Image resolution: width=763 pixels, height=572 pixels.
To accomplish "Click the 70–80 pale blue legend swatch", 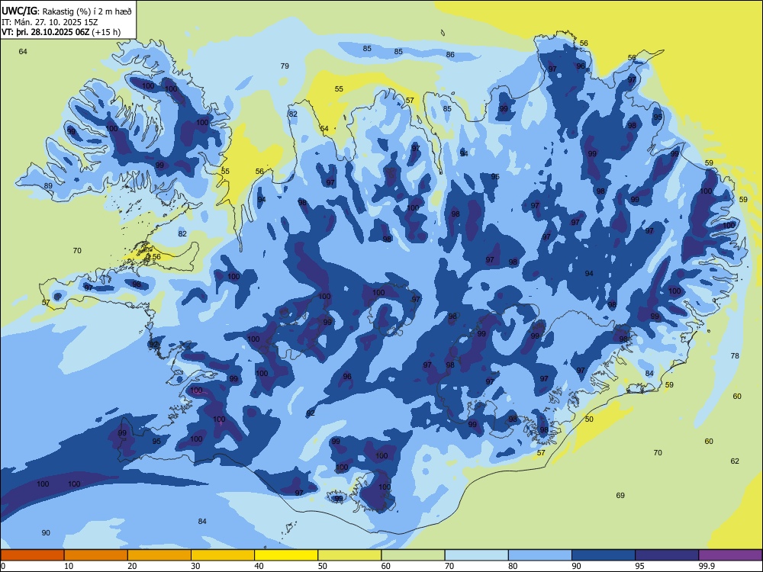I will [476, 555].
